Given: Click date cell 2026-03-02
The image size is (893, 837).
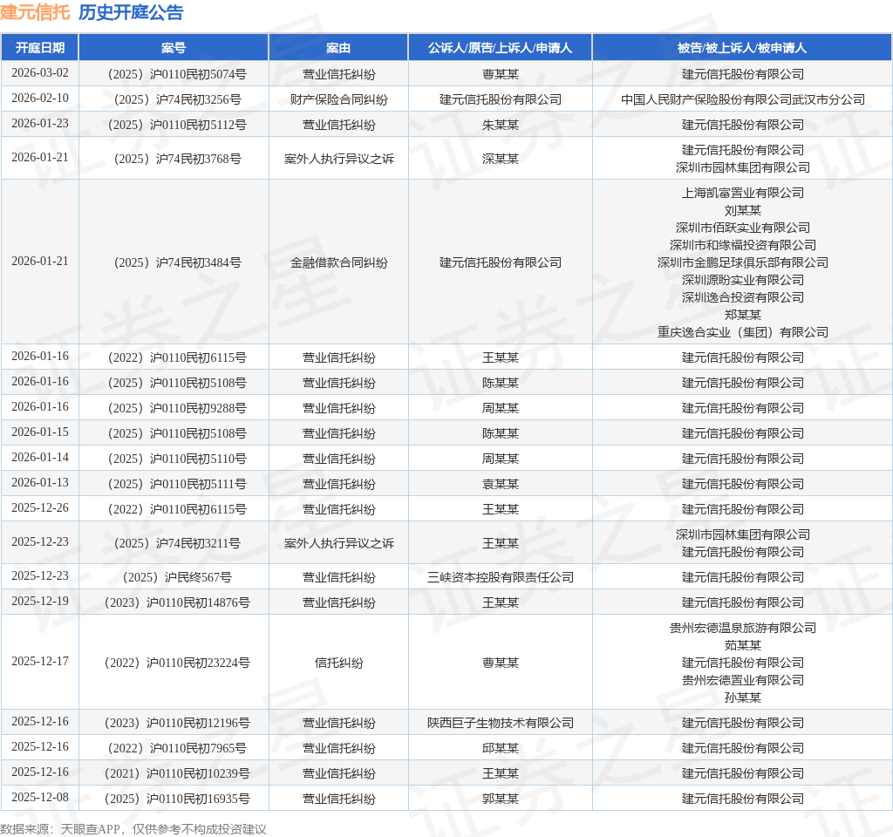Looking at the screenshot, I should coord(40,73).
